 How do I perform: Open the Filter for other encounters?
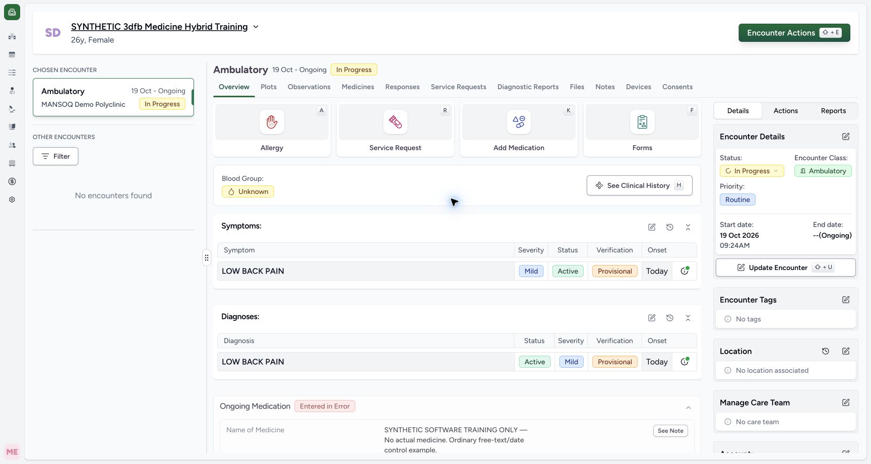coord(55,156)
